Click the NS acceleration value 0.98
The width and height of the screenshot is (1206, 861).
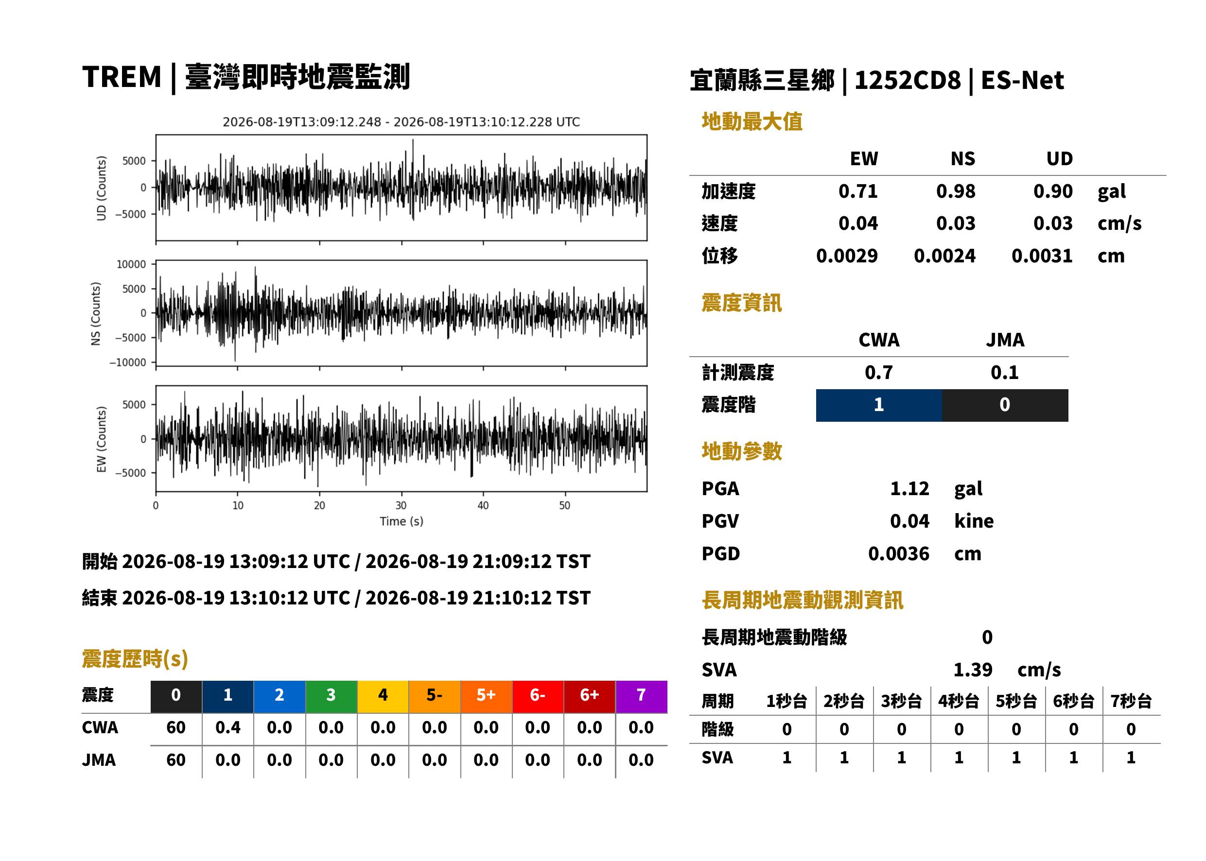click(955, 191)
